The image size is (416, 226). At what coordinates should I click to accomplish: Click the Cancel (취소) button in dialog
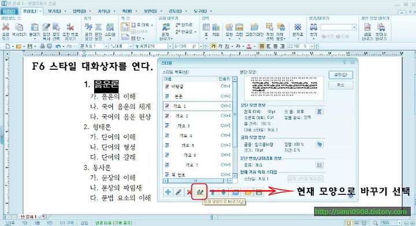pos(341,85)
